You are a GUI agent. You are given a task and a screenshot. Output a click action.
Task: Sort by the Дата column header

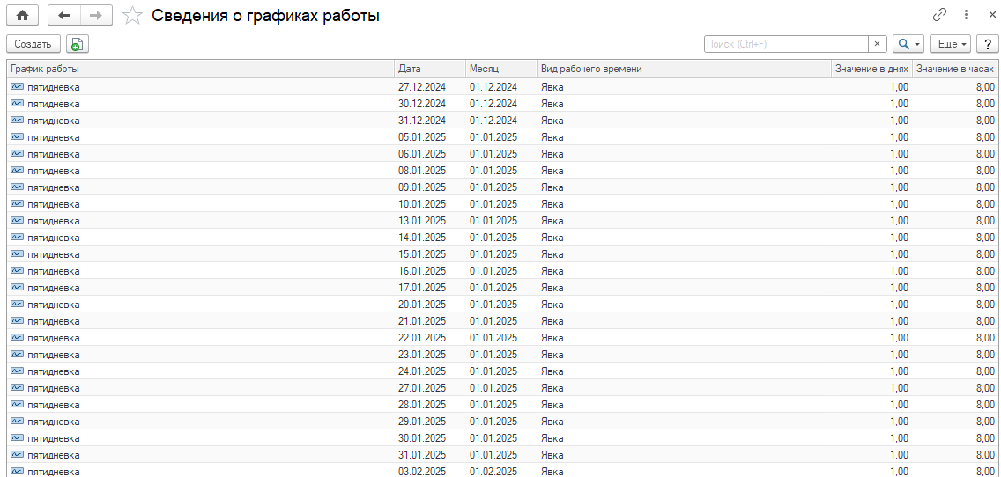coord(429,69)
